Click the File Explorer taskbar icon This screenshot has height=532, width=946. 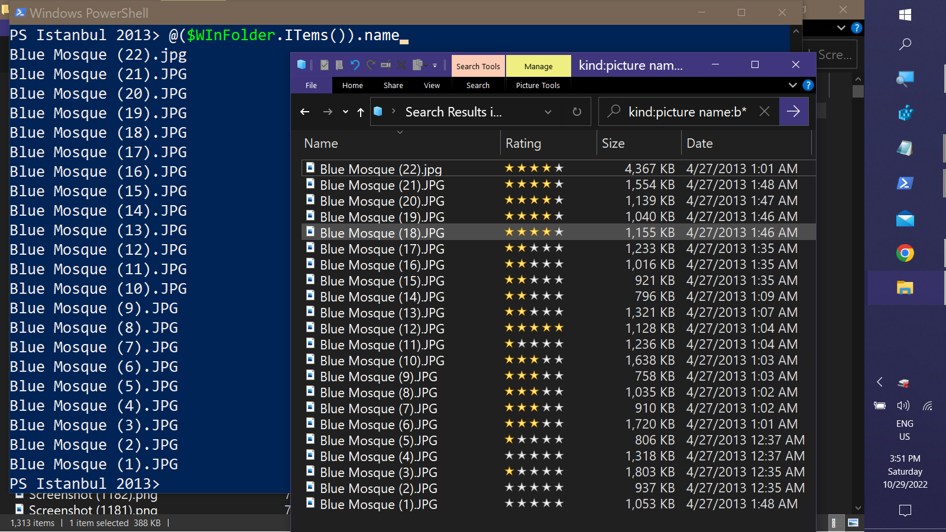click(x=905, y=288)
